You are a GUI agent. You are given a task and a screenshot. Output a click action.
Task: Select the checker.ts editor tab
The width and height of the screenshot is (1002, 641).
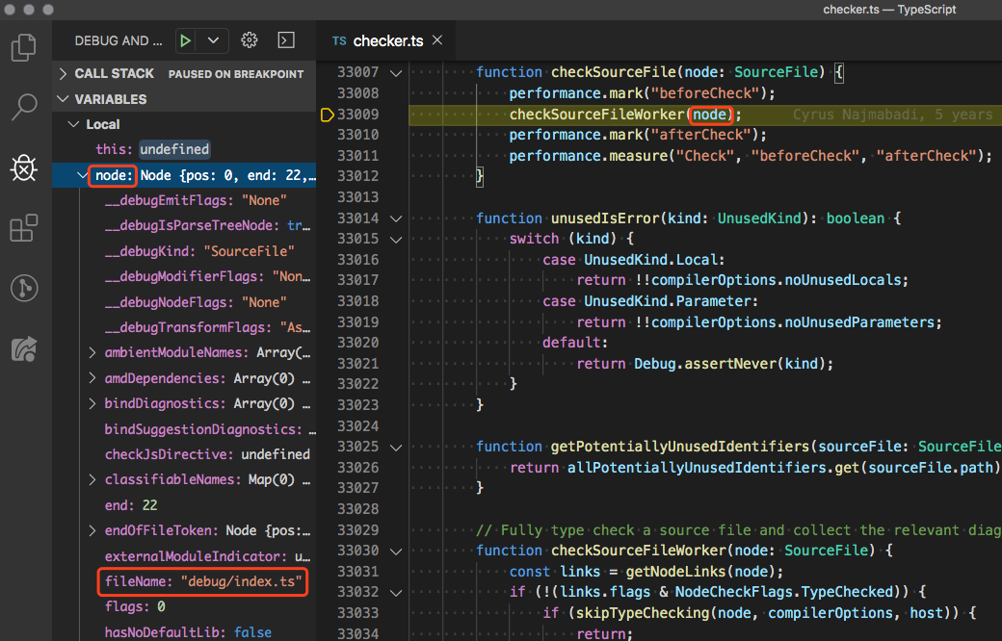pos(387,40)
